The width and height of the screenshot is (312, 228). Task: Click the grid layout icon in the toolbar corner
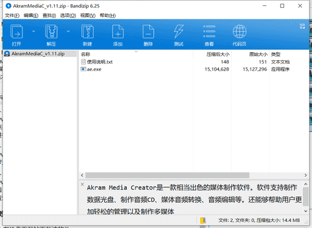(x=302, y=26)
